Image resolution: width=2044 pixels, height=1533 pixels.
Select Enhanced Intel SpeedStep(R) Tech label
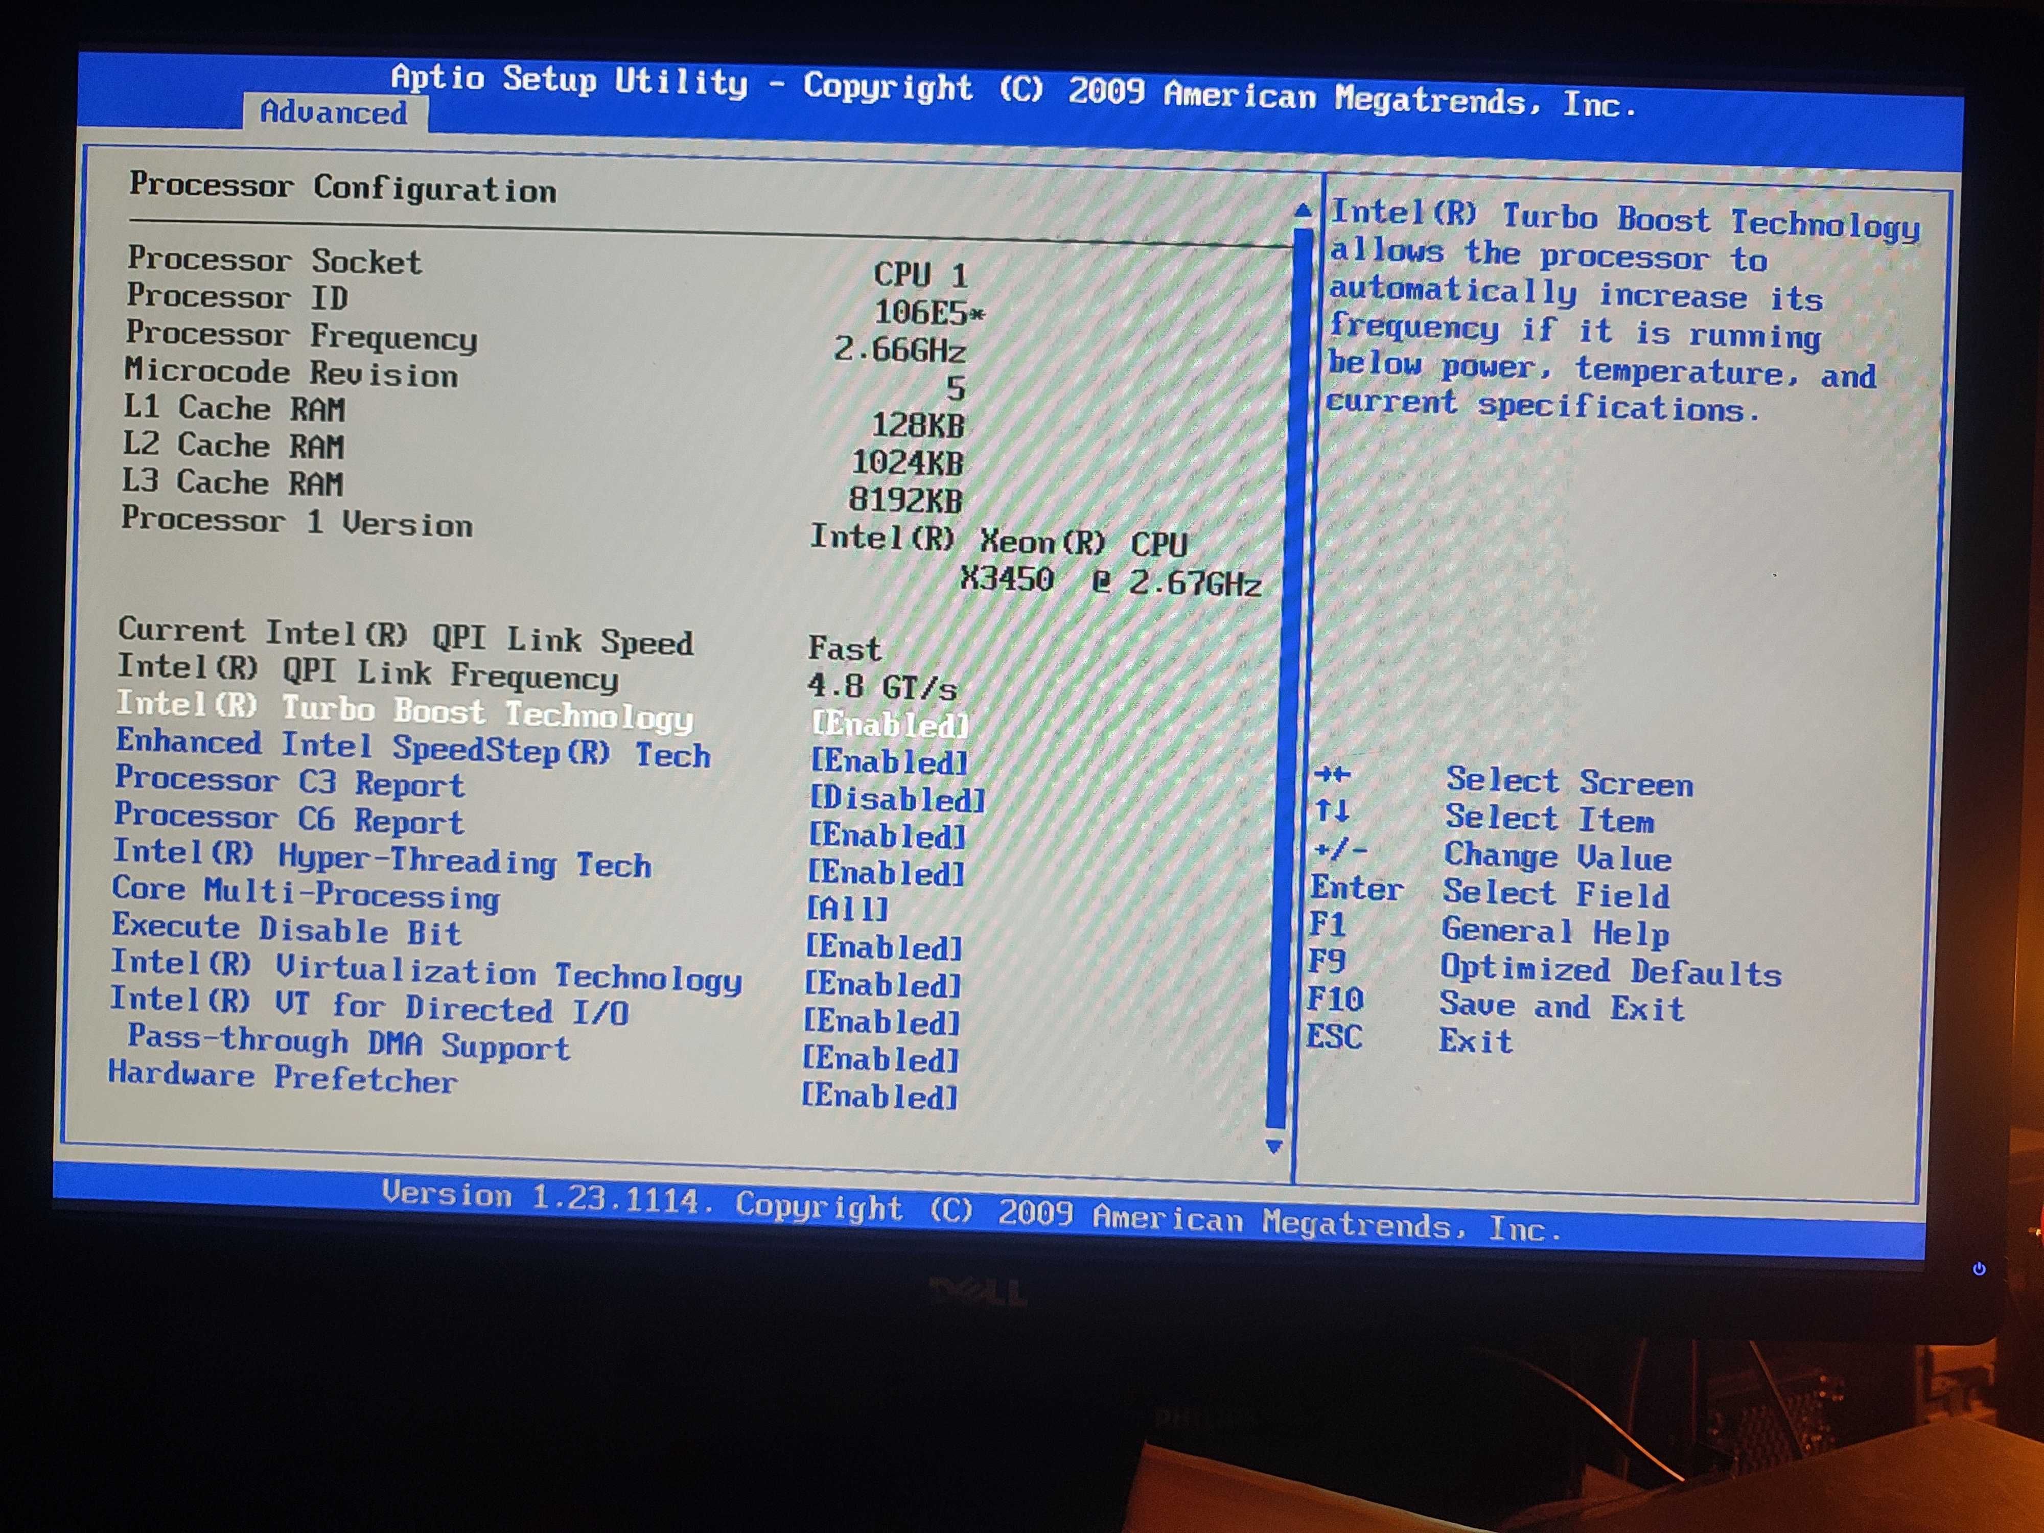tap(413, 749)
